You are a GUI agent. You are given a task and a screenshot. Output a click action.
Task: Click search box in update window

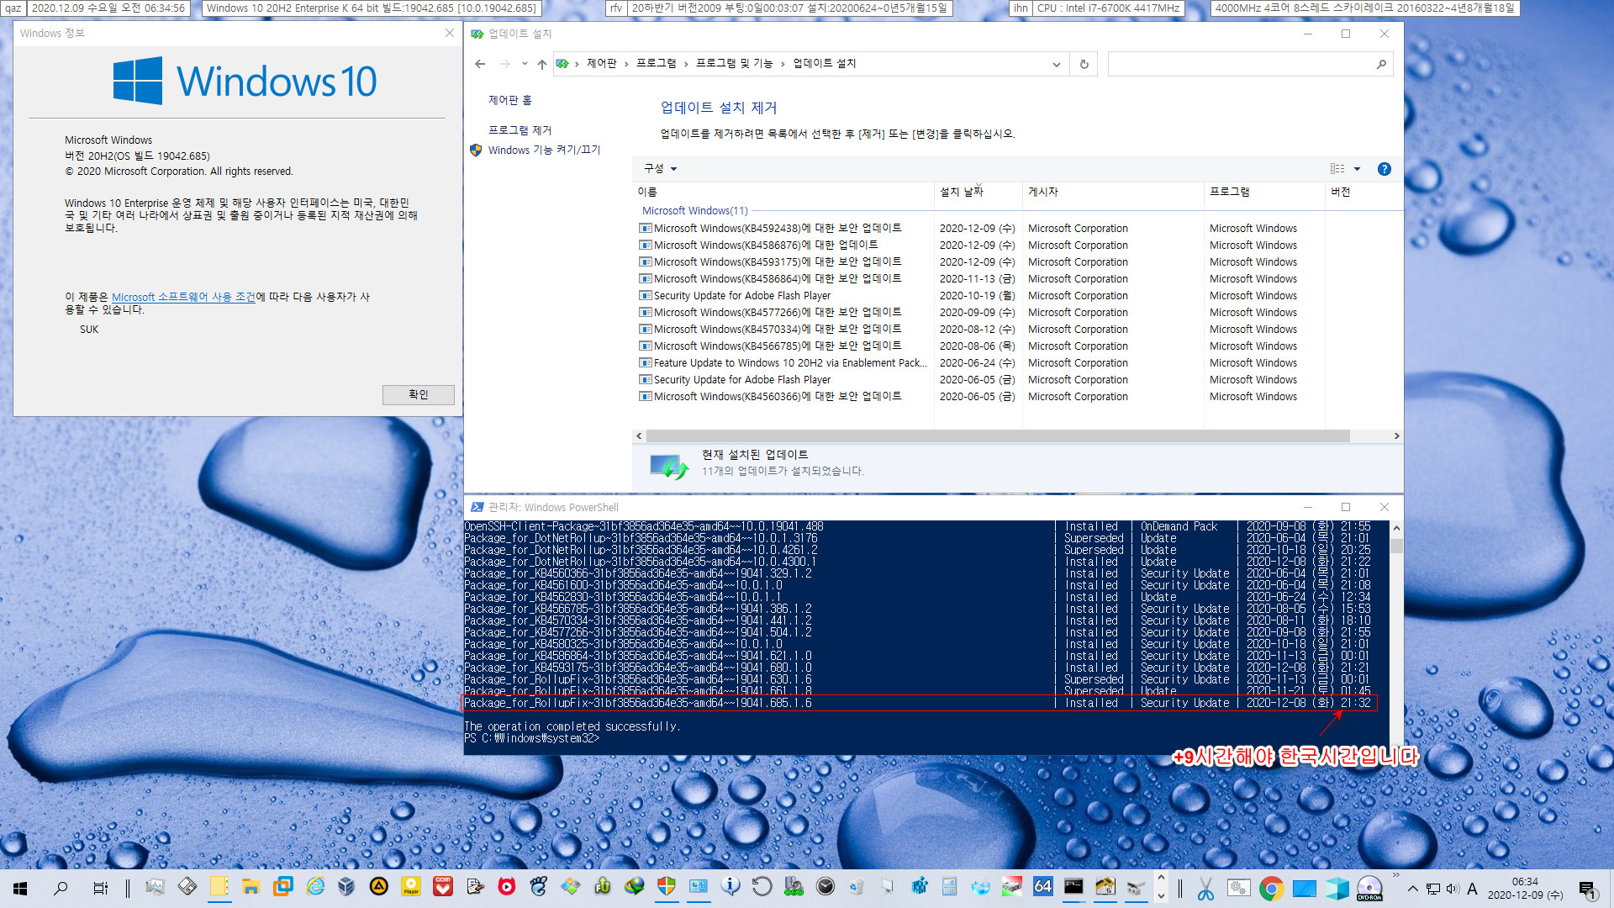1250,64
